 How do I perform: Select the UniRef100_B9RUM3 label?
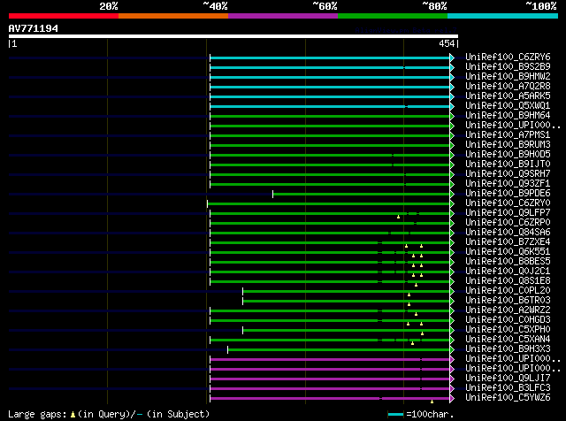tap(508, 145)
